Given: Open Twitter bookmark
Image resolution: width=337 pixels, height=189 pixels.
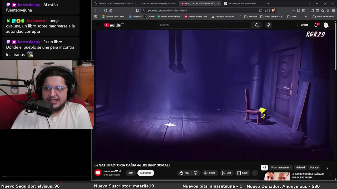Looking at the screenshot, I should click(150, 17).
